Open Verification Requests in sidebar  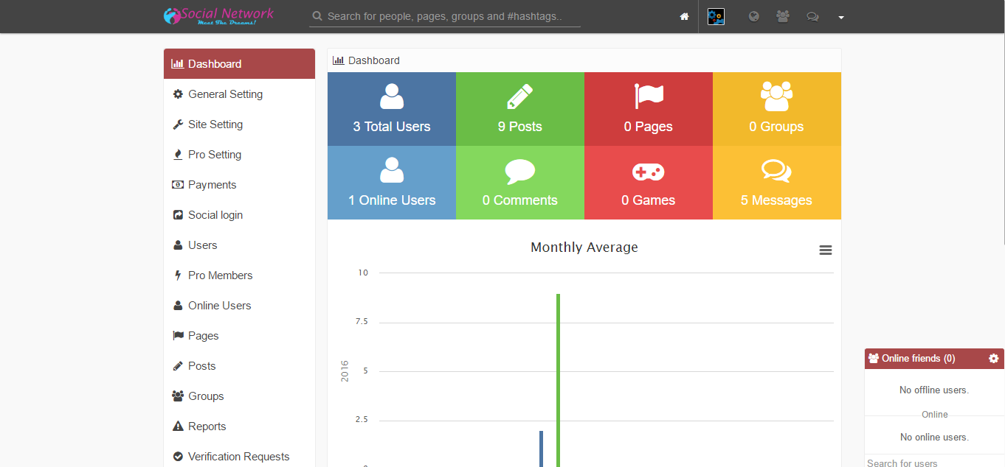click(x=238, y=457)
